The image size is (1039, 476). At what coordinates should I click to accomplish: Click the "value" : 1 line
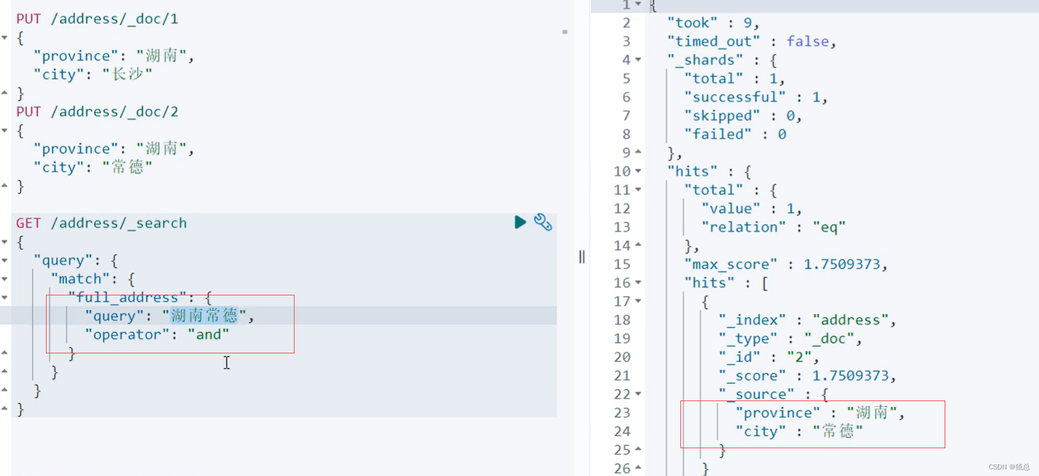752,208
